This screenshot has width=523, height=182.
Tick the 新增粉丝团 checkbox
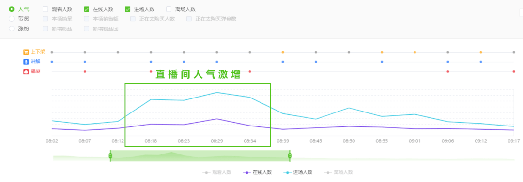(86, 28)
